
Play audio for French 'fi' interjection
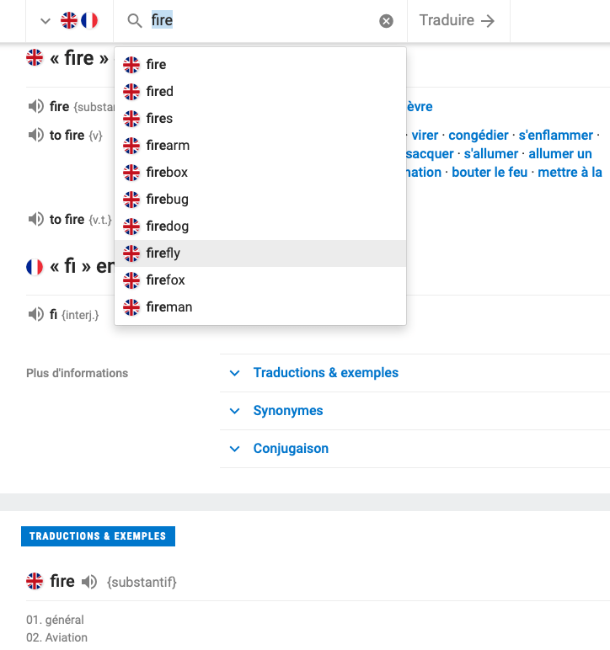pyautogui.click(x=35, y=315)
